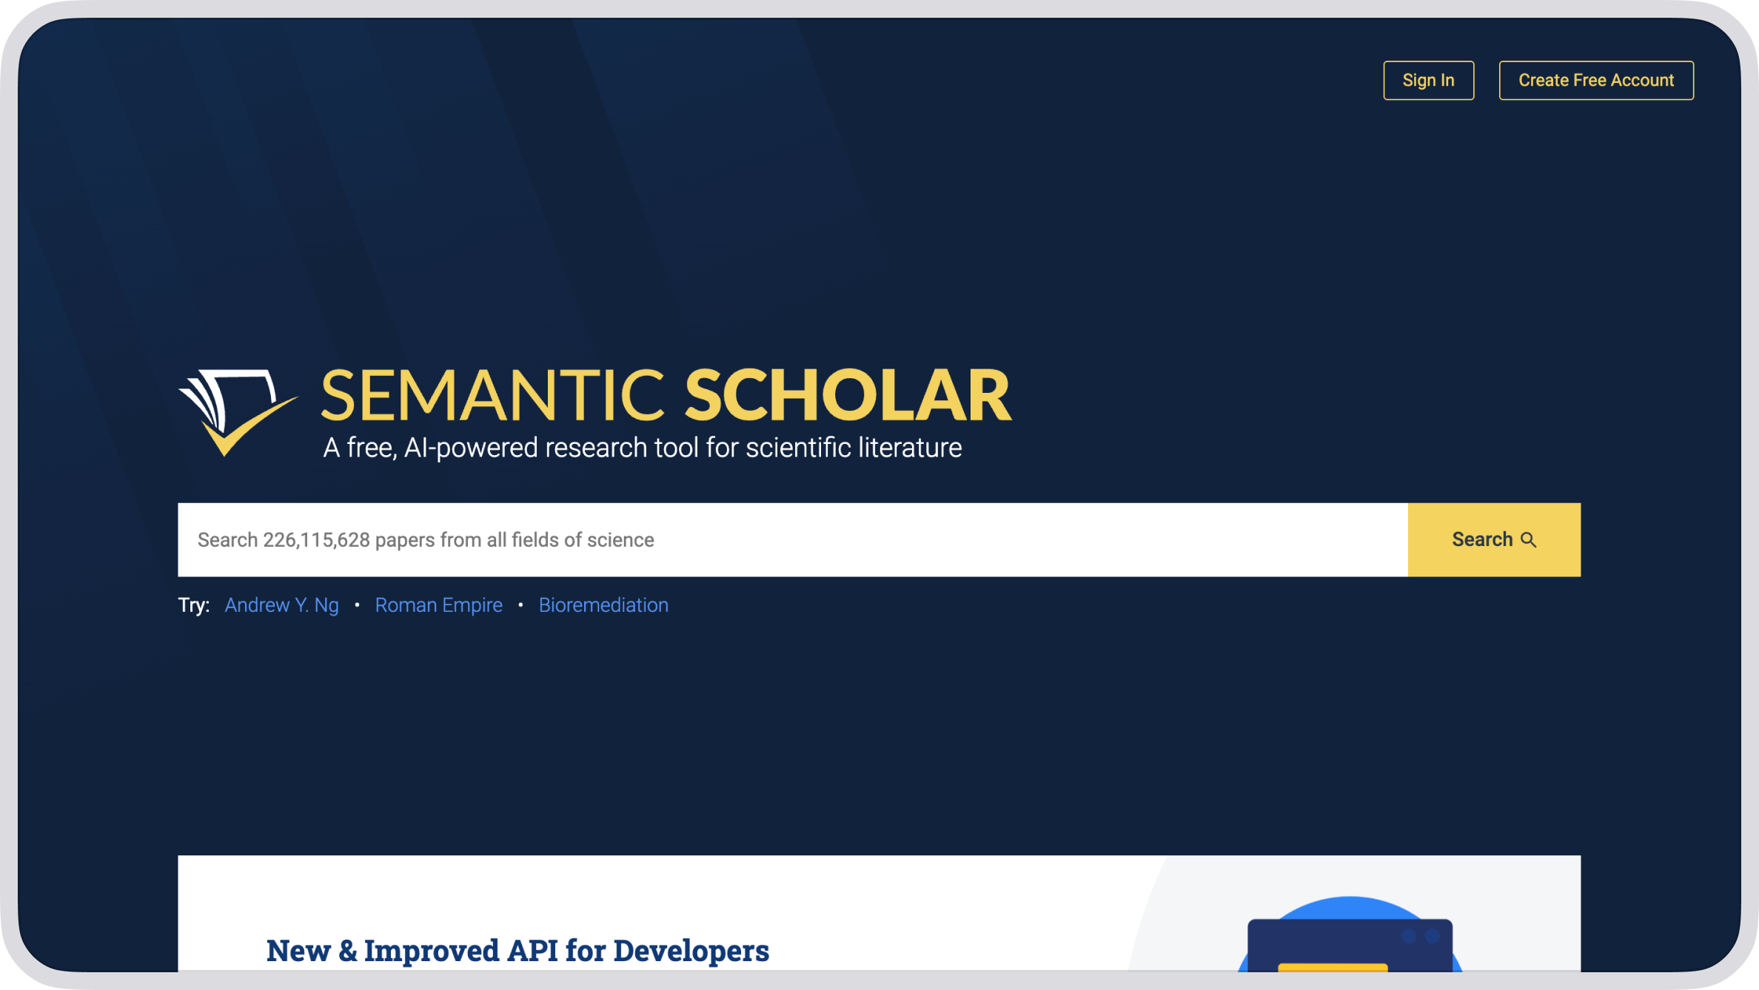Select the Bioremediation suggested search
1759x990 pixels.
603,605
